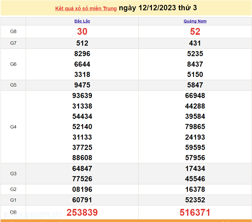The width and height of the screenshot is (252, 222).
Task: Select the G8 row label
Action: coord(13,31)
